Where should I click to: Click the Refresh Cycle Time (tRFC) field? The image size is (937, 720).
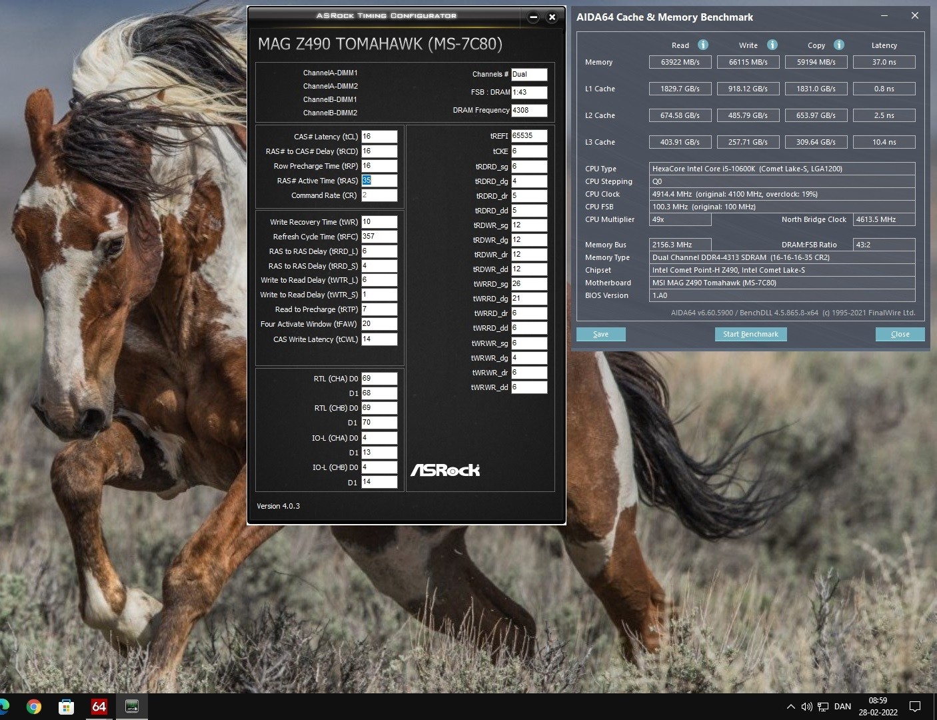379,237
